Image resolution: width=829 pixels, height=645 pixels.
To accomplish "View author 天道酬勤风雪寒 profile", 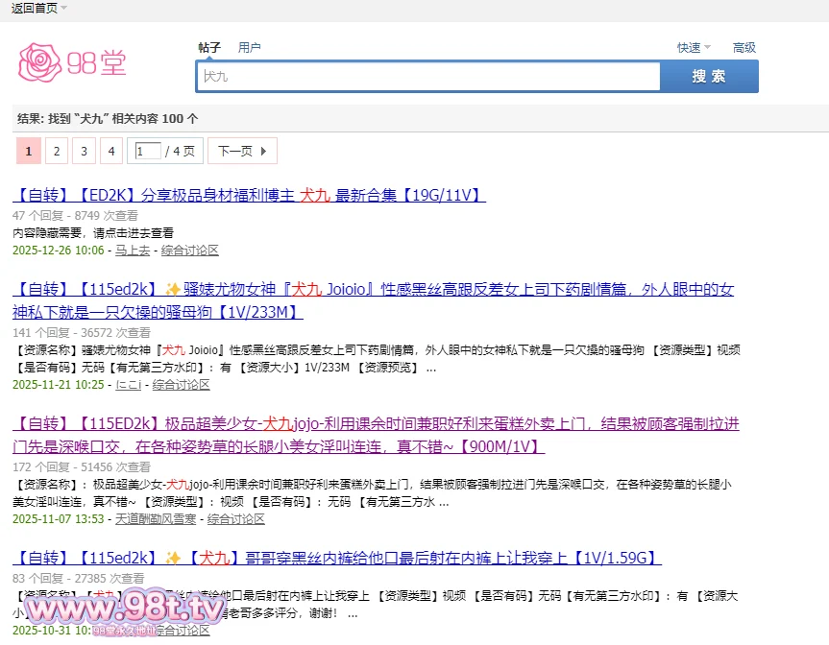I will pyautogui.click(x=156, y=518).
